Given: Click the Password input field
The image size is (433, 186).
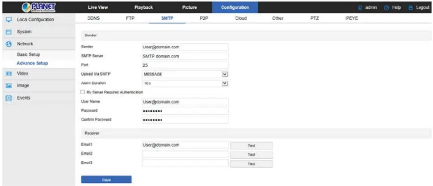Looking at the screenshot, I should (185, 111).
